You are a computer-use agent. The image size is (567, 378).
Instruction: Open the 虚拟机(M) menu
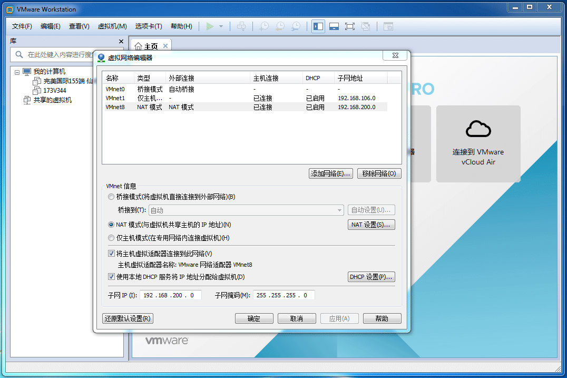(112, 26)
